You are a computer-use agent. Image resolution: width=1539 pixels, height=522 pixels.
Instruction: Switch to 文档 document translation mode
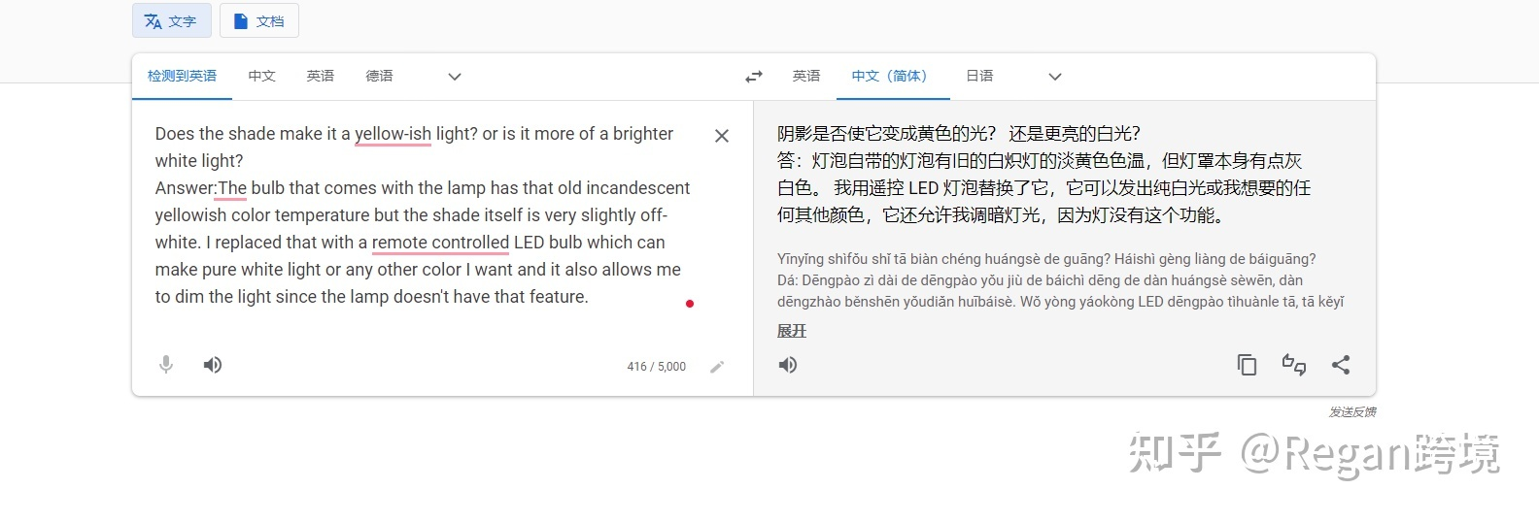[x=259, y=21]
